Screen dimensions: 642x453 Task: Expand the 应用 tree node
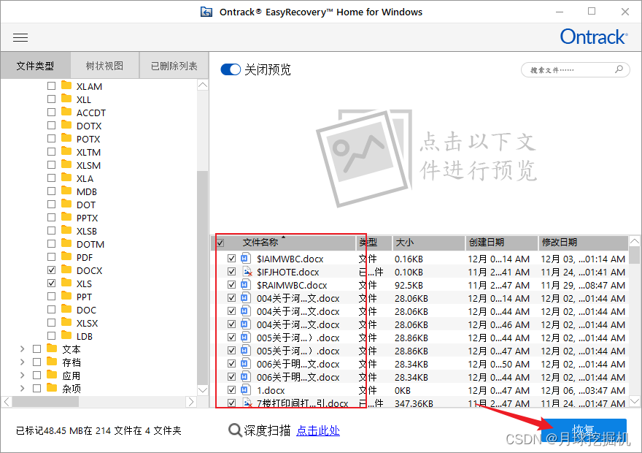22,375
